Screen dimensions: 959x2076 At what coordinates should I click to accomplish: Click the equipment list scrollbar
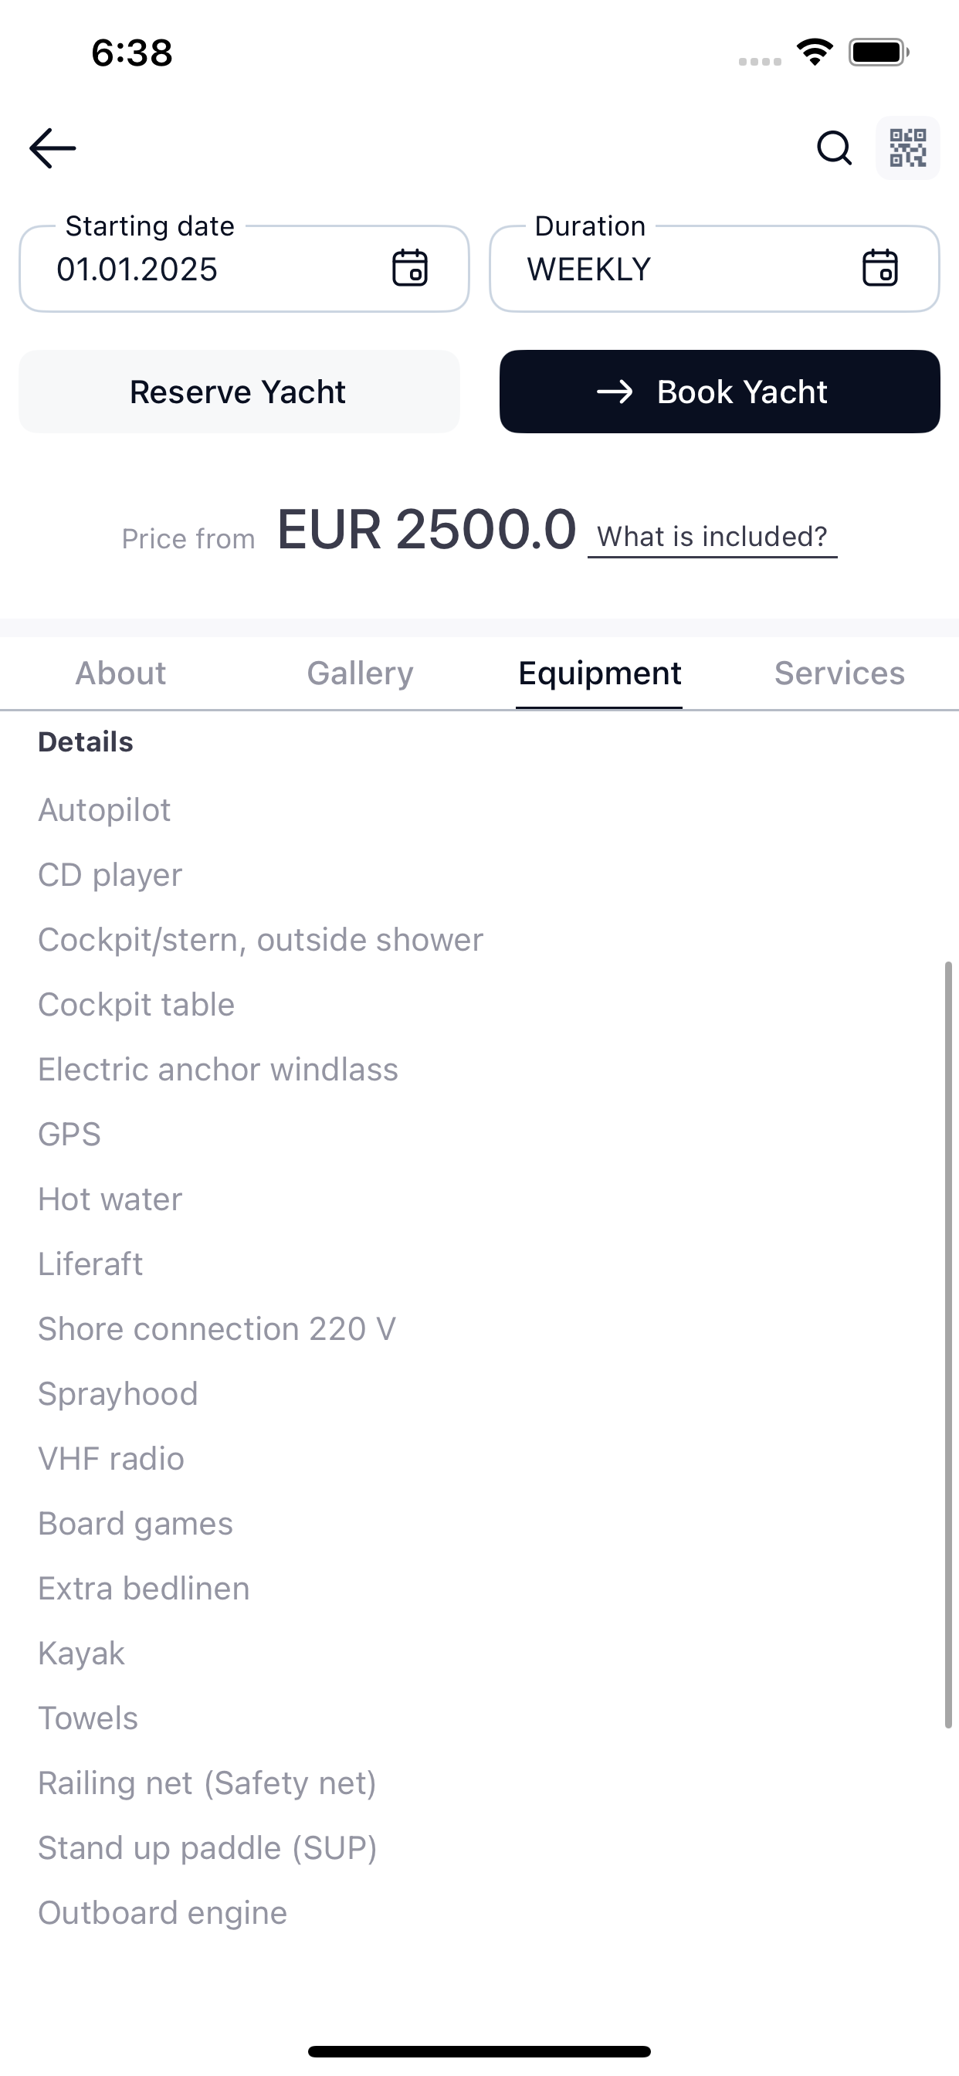(x=948, y=1345)
